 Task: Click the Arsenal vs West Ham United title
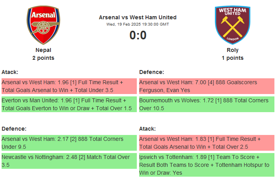(138, 17)
